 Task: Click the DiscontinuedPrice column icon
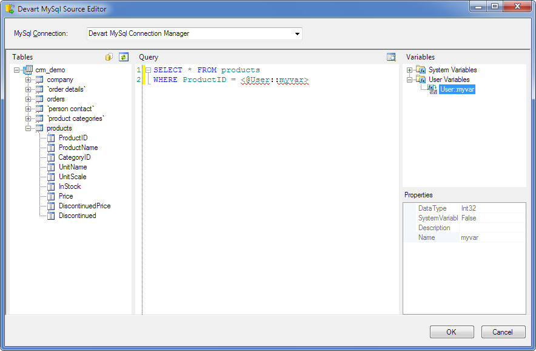(x=51, y=206)
